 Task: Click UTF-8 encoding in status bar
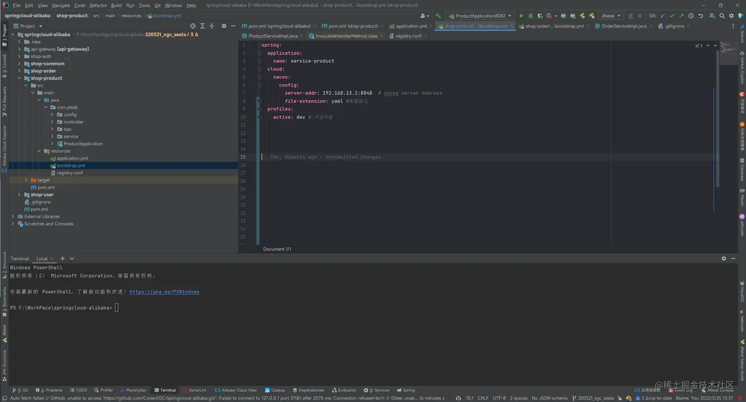[x=499, y=398]
